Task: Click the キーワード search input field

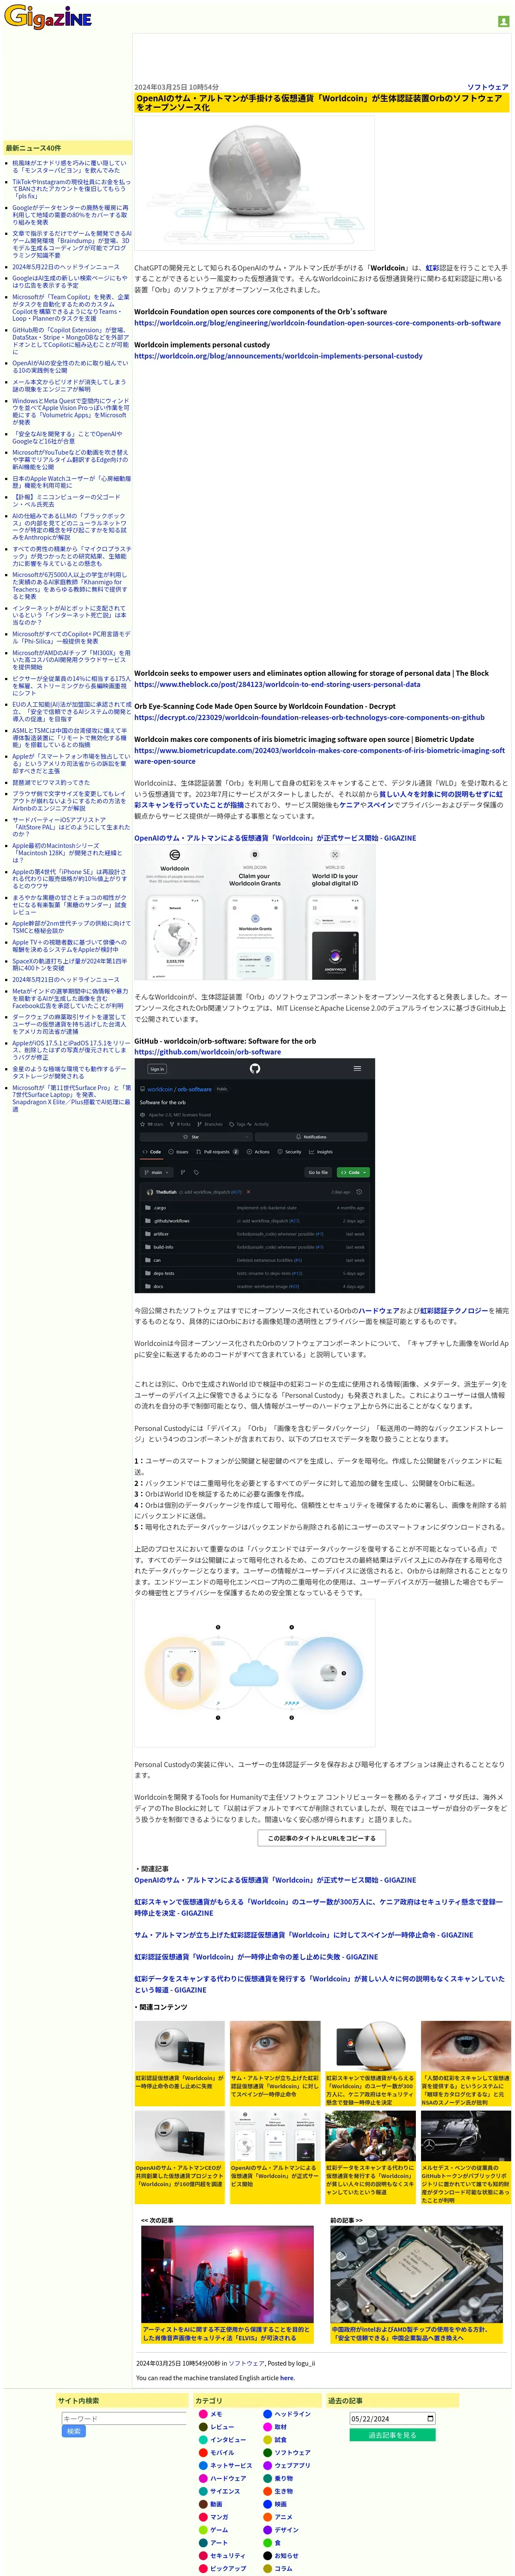Action: pos(123,2418)
